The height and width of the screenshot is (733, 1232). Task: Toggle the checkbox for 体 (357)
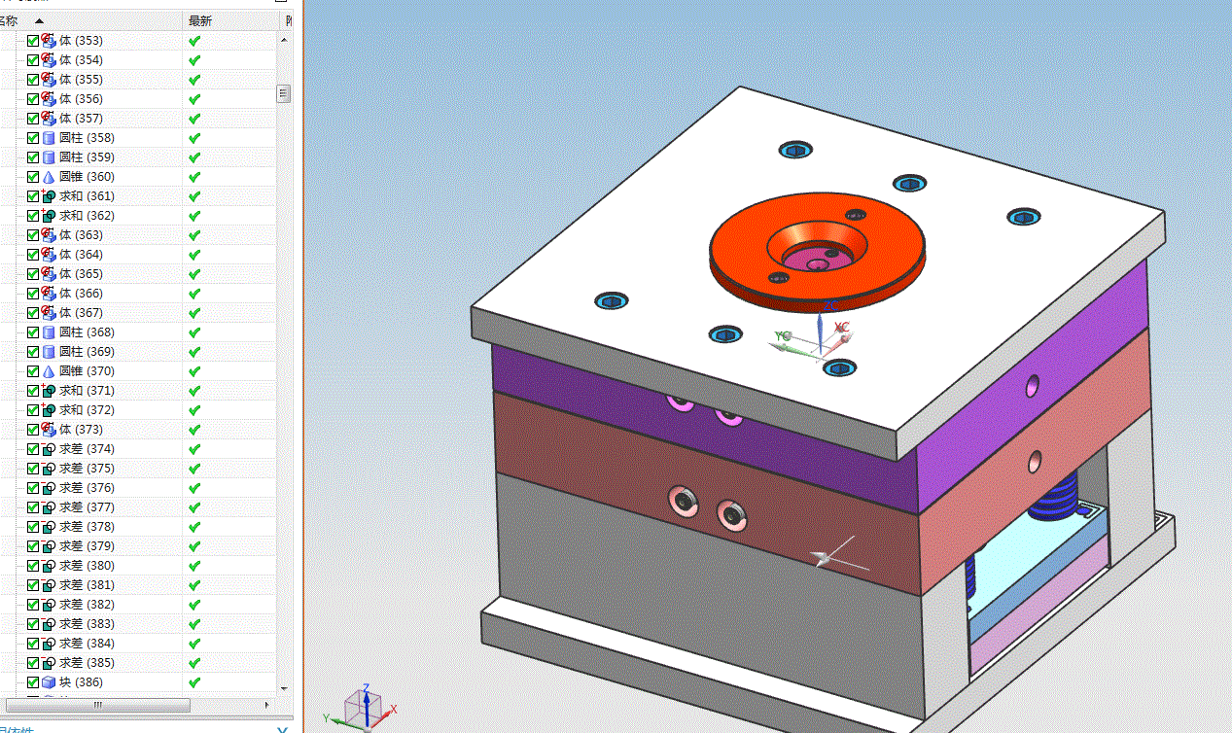[x=33, y=118]
